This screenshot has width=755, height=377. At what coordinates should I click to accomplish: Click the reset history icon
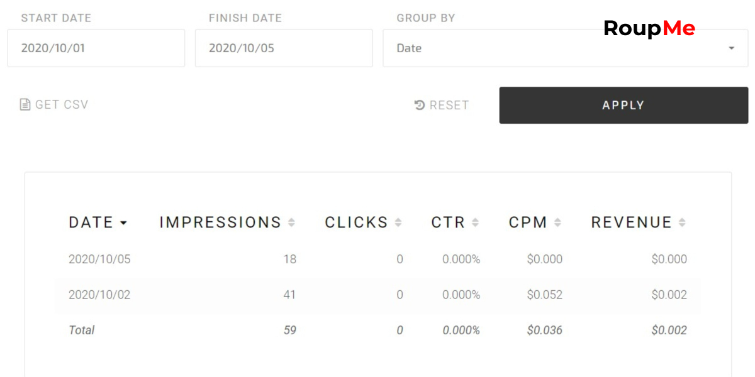point(420,105)
